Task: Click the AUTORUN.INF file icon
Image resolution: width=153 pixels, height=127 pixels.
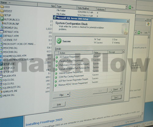Action: point(2,23)
